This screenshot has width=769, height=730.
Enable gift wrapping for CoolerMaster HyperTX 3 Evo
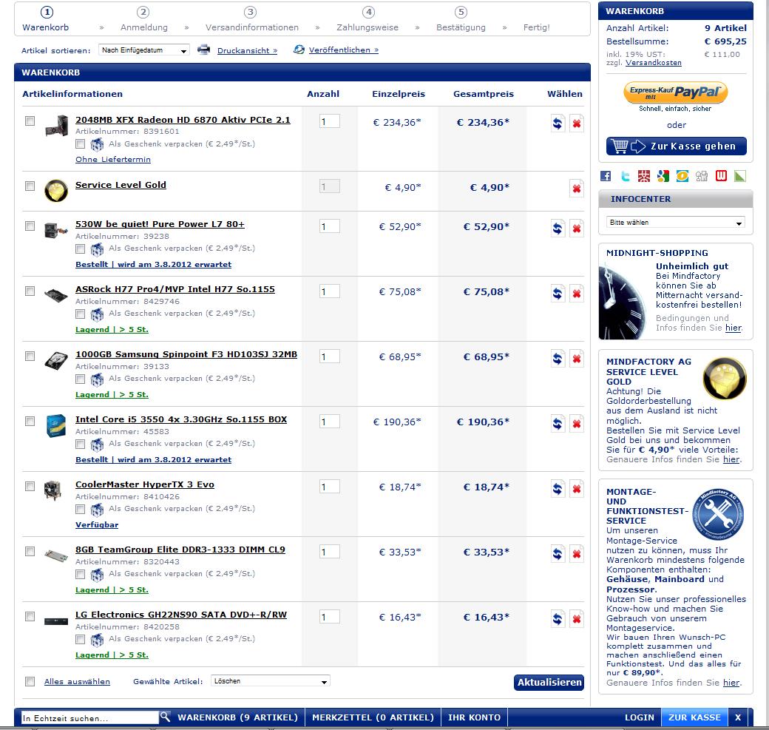click(81, 509)
